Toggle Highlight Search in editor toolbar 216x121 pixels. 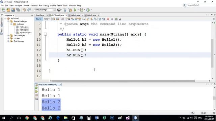point(80,19)
